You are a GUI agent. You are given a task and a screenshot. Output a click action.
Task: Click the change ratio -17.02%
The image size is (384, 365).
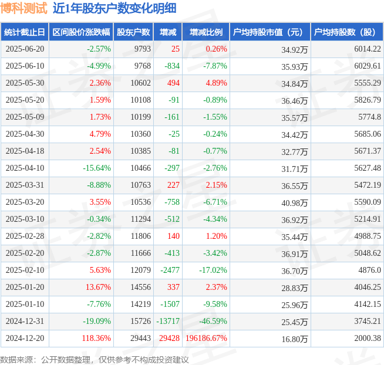click(x=213, y=270)
